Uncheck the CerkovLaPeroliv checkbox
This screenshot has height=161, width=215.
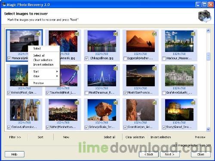click(9, 127)
